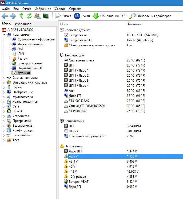Viewport: 183px width, 199px height.
Task: Refresh data with the green arrows icon
Action: (x=29, y=16)
